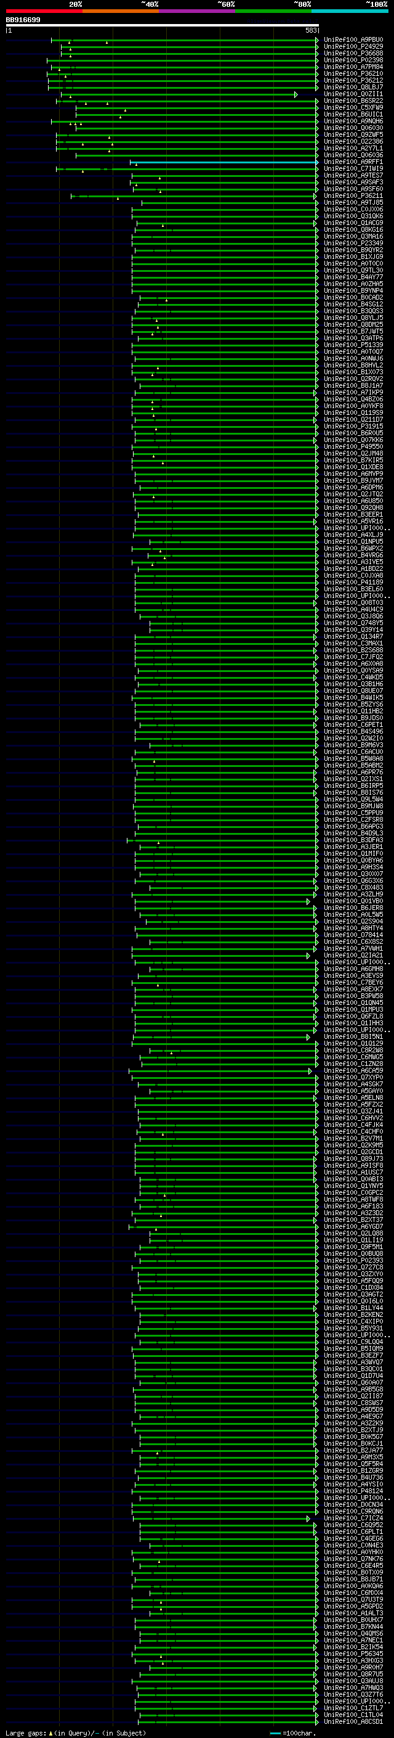Select label UniRef100_A9SAF3
Screen dimensions: 394x1738
coord(353,182)
